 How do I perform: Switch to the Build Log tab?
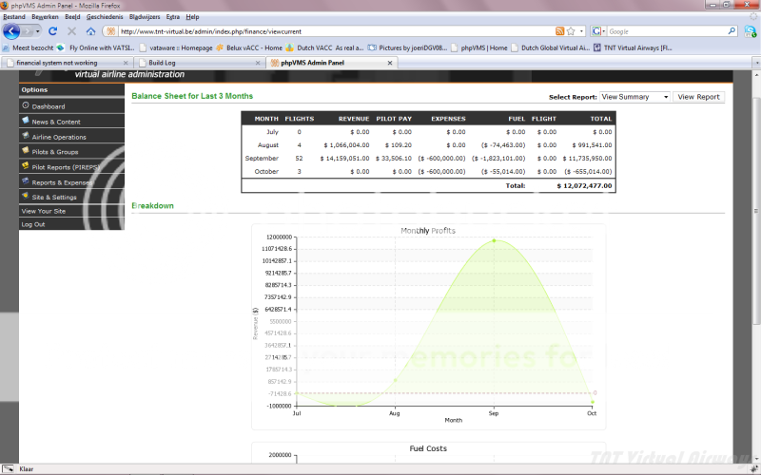pyautogui.click(x=163, y=63)
